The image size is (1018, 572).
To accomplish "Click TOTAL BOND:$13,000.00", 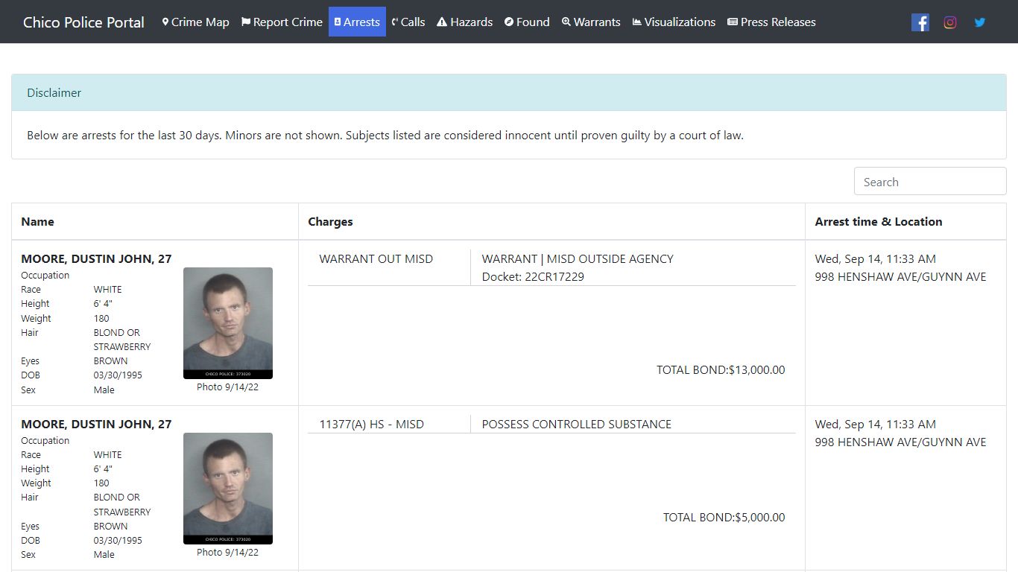I will 721,369.
